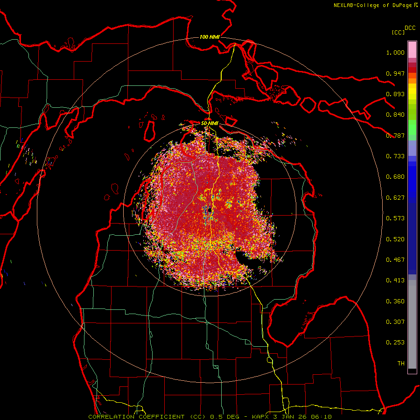This screenshot has width=420, height=420.
Task: Click the gray low-value color band in legend
Action: tap(412, 324)
